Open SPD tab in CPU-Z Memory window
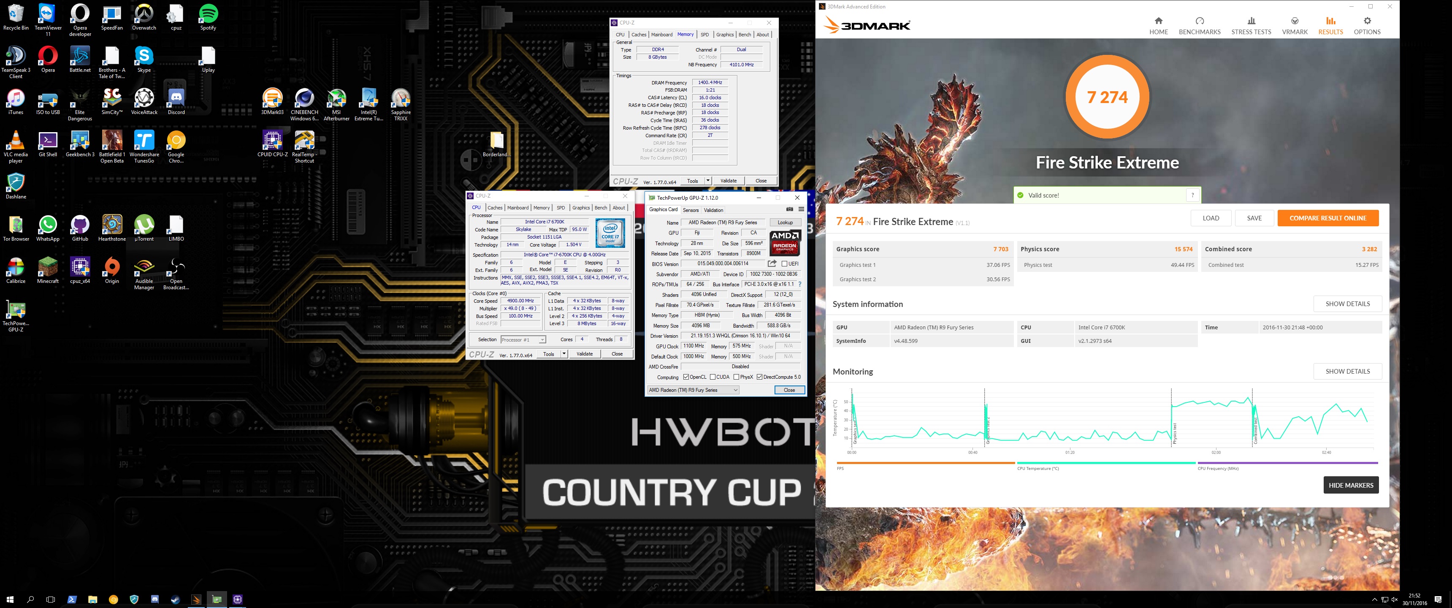Screen dimensions: 1452x608 pos(704,34)
